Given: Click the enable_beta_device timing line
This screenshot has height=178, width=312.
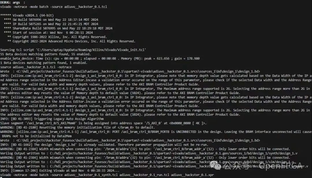Looking at the screenshot, I should tap(100, 59).
